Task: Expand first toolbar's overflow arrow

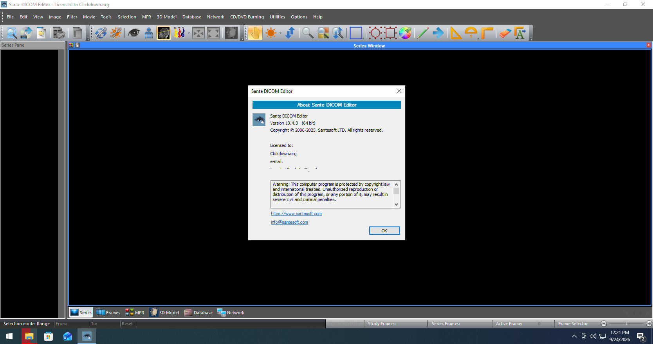Action: point(88,39)
